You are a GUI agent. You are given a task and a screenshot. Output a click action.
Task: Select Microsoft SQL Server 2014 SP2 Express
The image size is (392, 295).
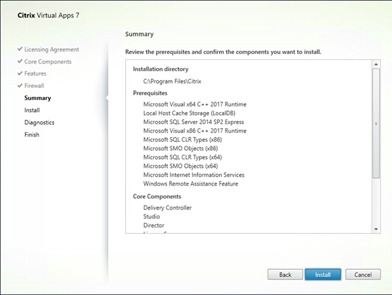tap(193, 122)
